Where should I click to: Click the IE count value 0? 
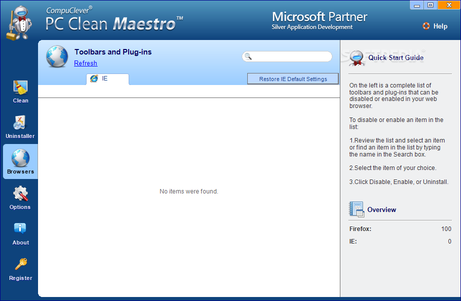click(x=449, y=241)
